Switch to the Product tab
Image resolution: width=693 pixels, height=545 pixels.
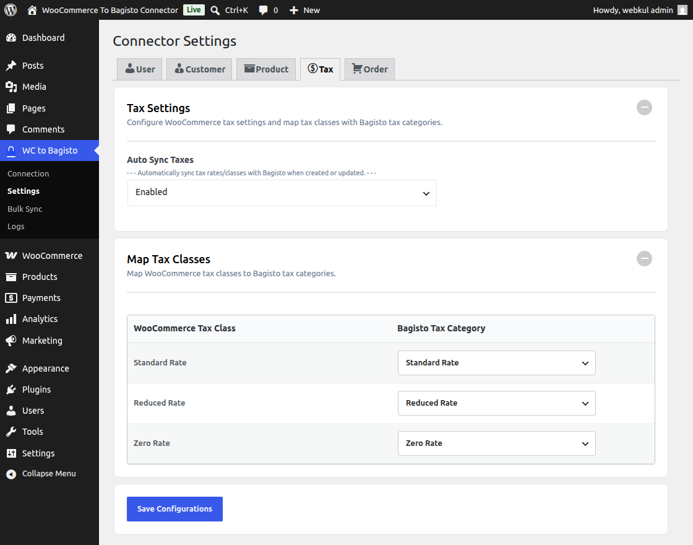(x=266, y=69)
